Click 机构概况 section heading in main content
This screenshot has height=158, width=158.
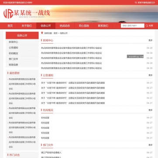coord(48,110)
